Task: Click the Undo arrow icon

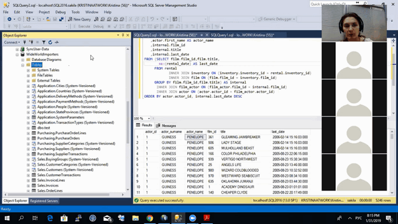Action: 152,19
